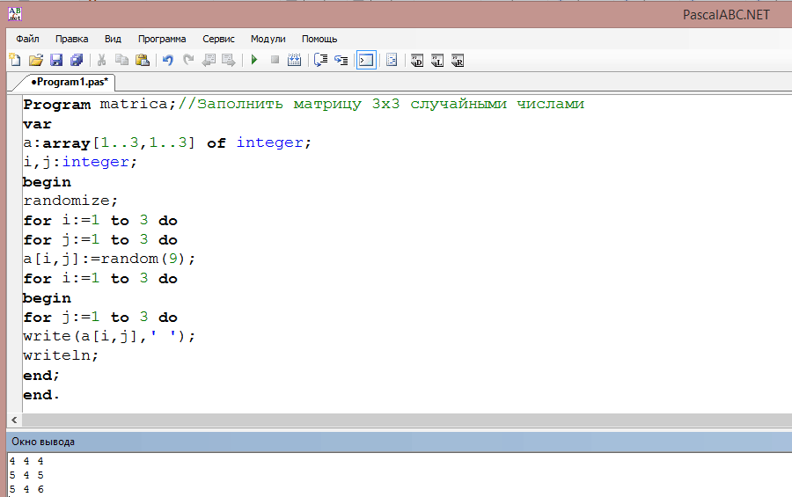
Task: Click the Save All toolbar icon
Action: click(77, 60)
